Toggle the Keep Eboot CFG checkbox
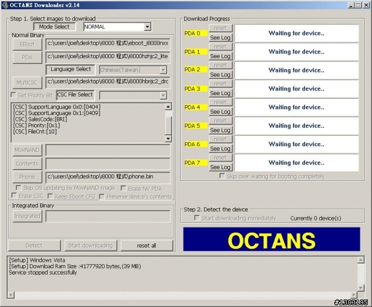This screenshot has height=307, width=372. pos(50,196)
